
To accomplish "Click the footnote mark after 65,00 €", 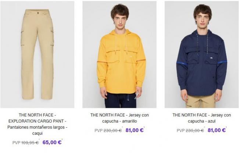I will pos(62,139).
